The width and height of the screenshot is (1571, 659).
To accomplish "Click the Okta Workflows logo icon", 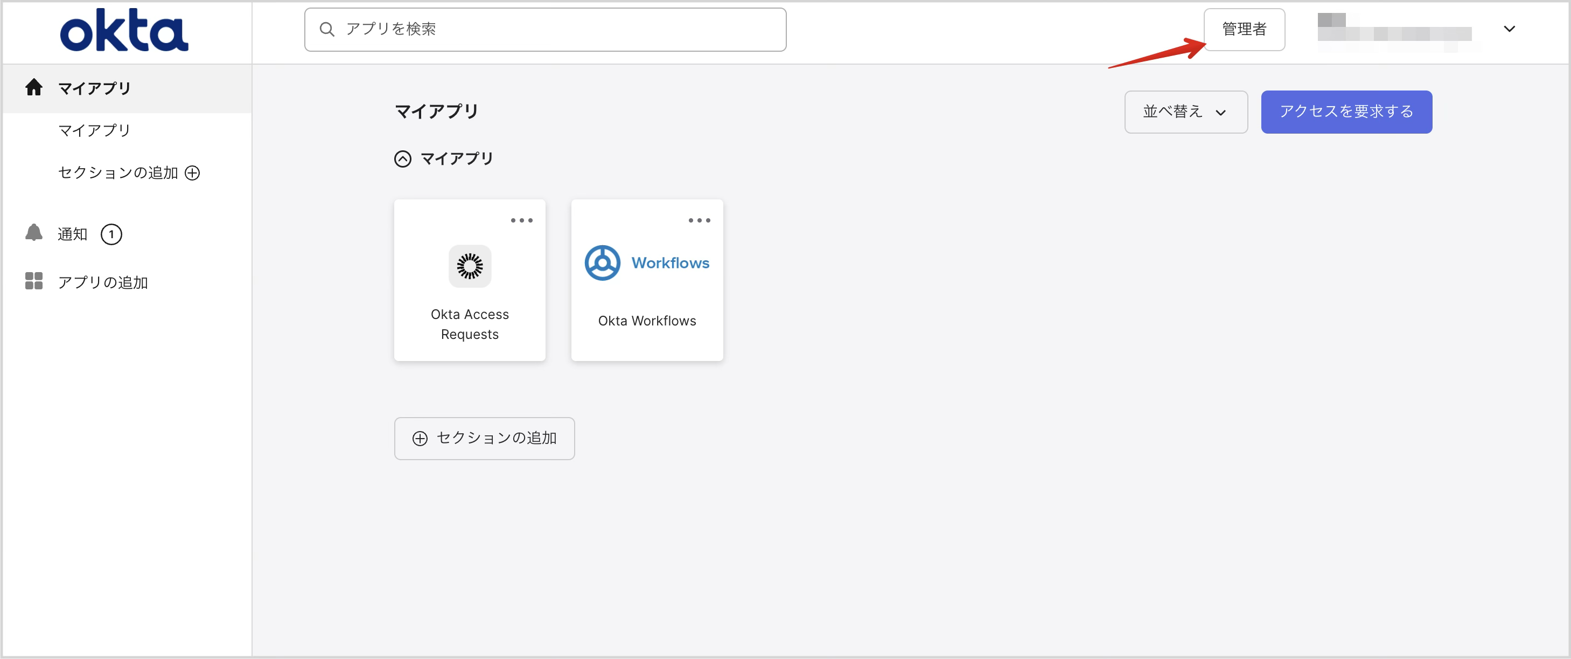I will [602, 262].
